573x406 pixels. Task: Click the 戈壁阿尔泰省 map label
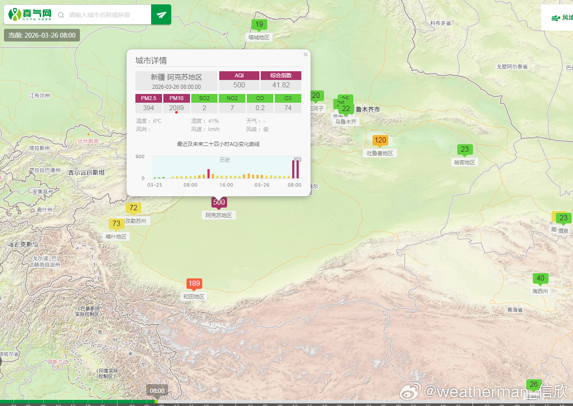click(512, 67)
